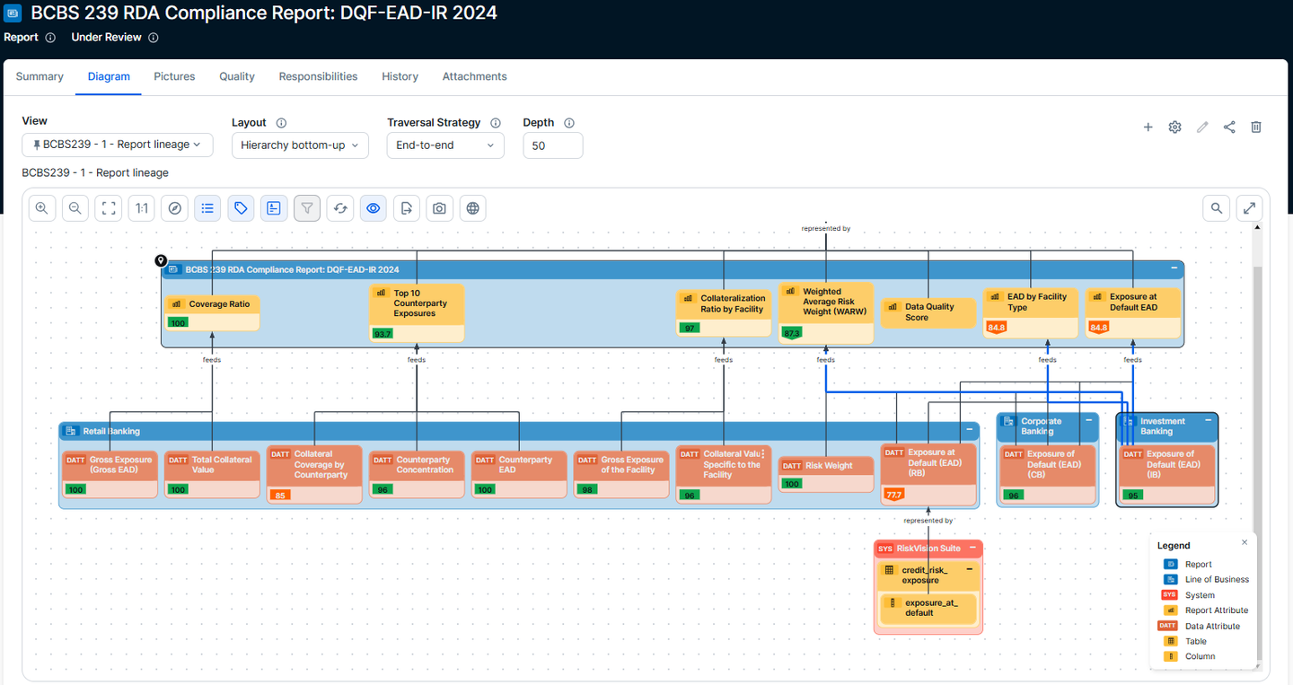Image resolution: width=1293 pixels, height=685 pixels.
Task: Toggle the list view toolbar button
Action: pyautogui.click(x=207, y=208)
